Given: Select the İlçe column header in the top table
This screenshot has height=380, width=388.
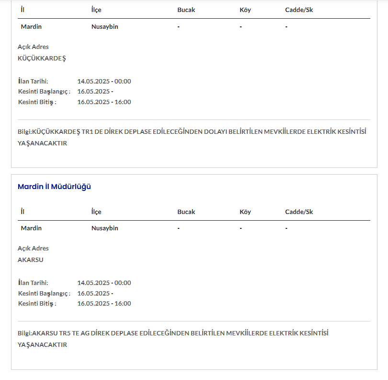Looking at the screenshot, I should pyautogui.click(x=96, y=10).
